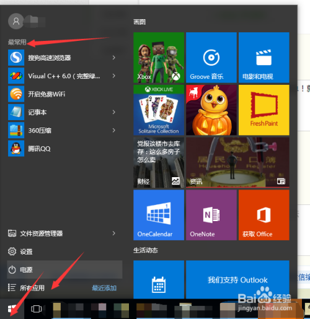This screenshot has height=319, width=310.
Task: Click the 画图 group header
Action: pyautogui.click(x=139, y=22)
